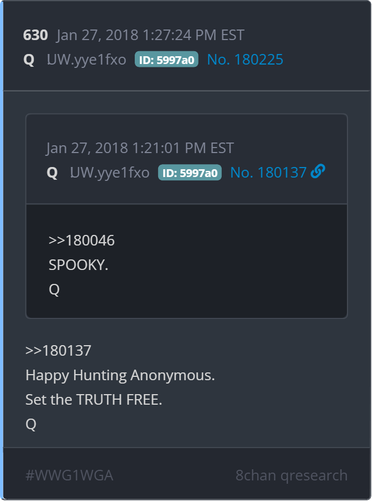Screen dimensions: 372x501
Task: Click the #WWG1WGA hashtag in footer
Action: 70,475
